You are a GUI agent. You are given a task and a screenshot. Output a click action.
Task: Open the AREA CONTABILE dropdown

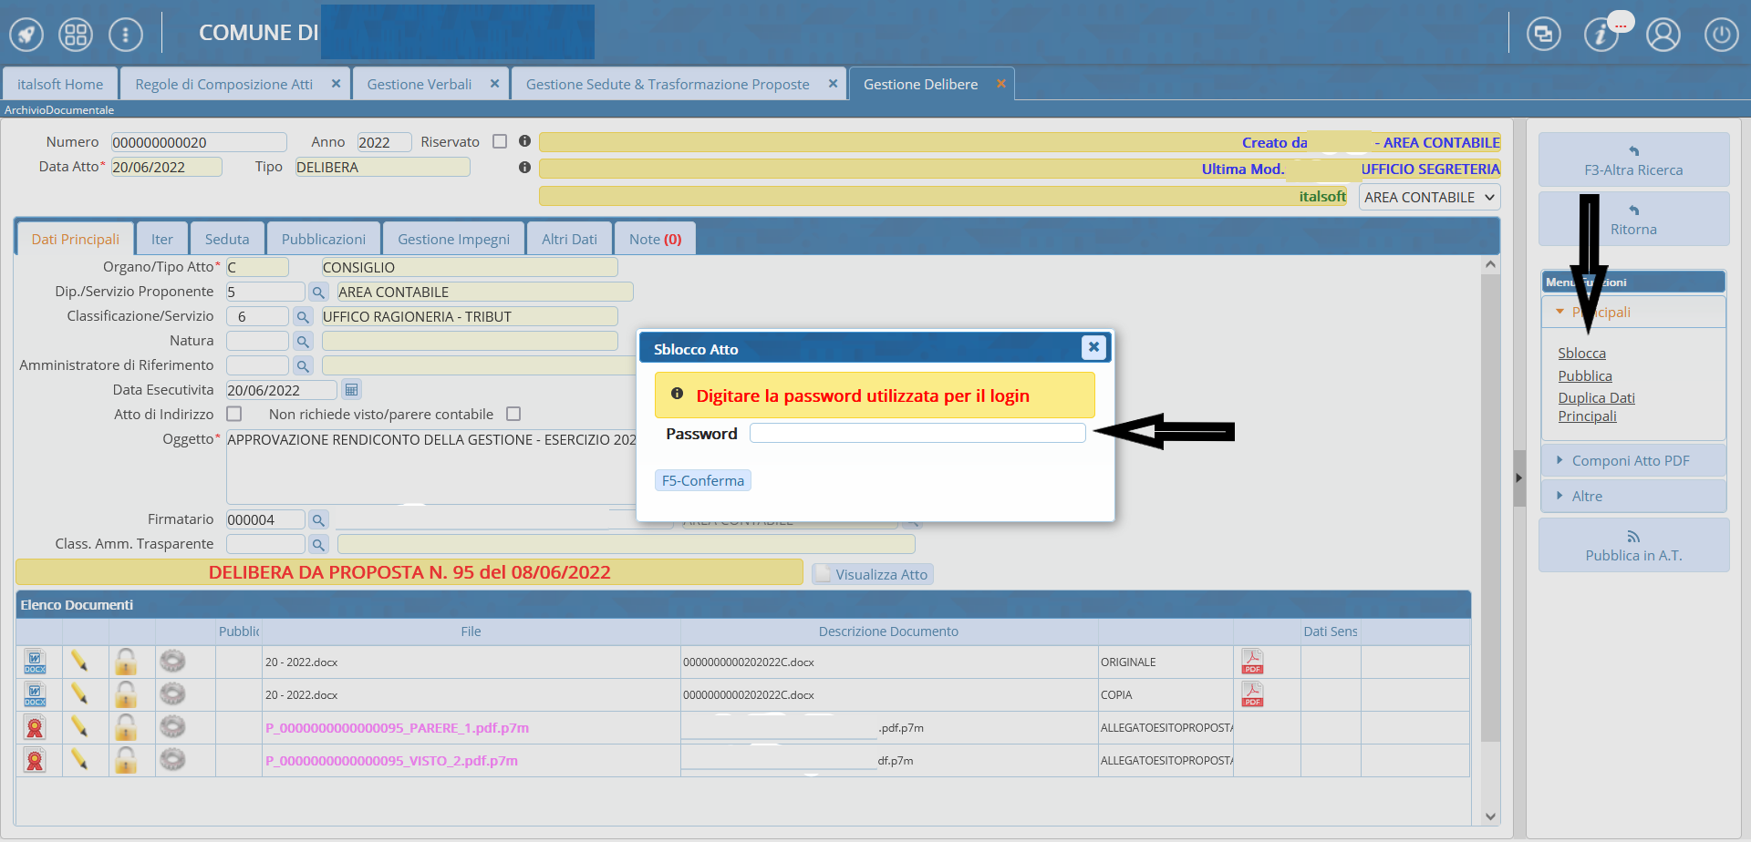[x=1428, y=197]
